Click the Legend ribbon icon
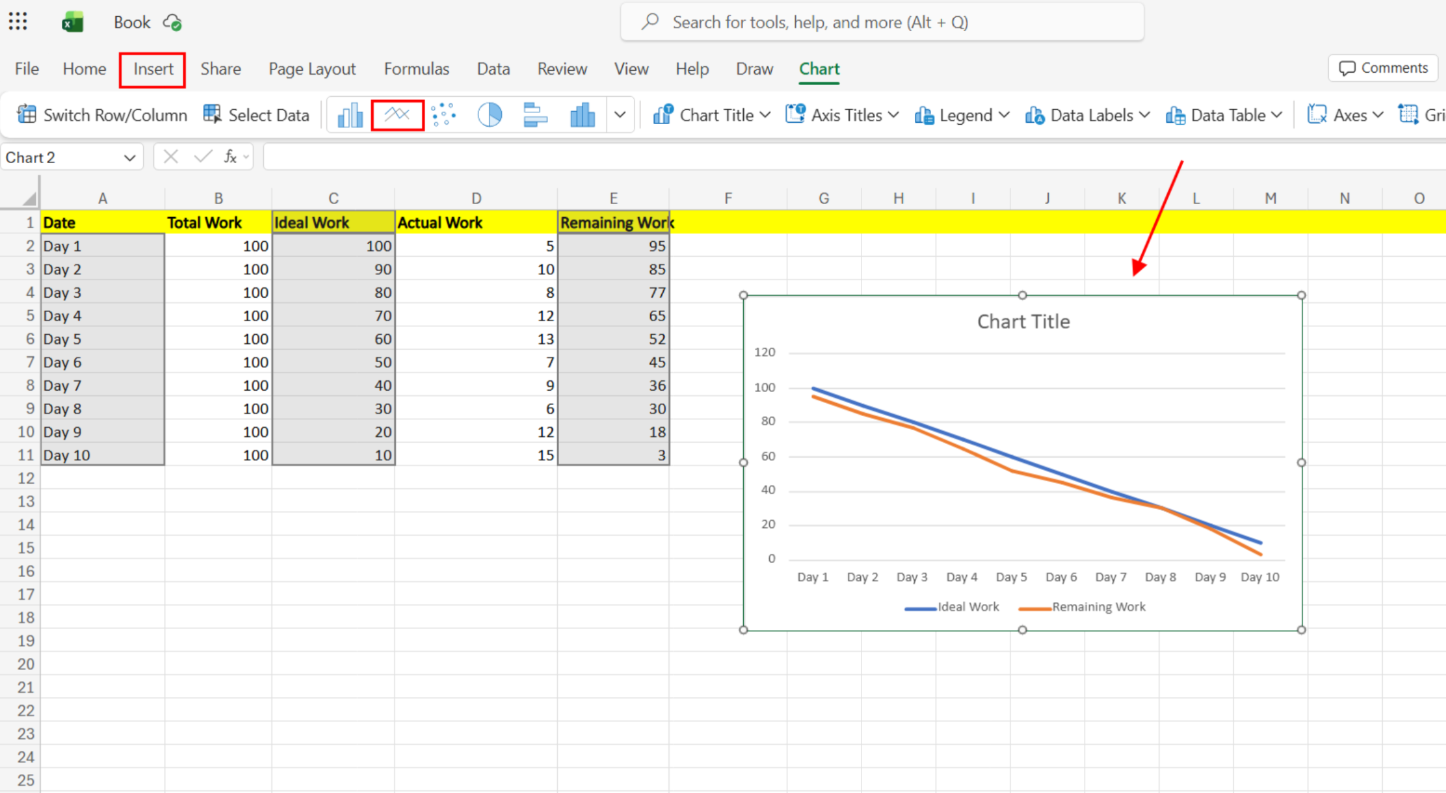1446x793 pixels. click(x=924, y=115)
